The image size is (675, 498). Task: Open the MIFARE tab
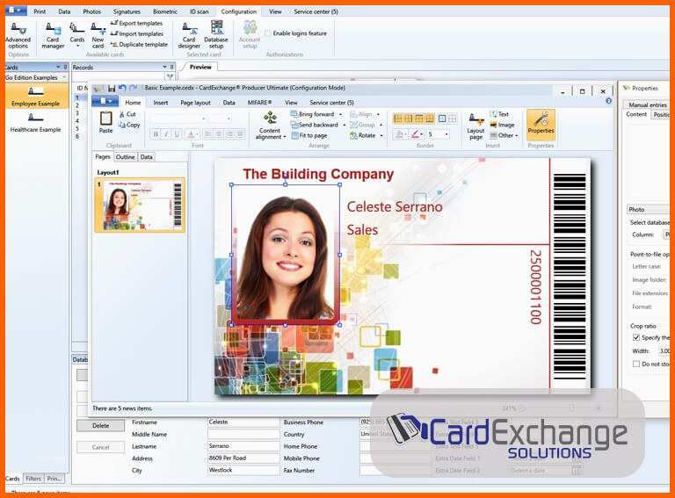pyautogui.click(x=259, y=103)
